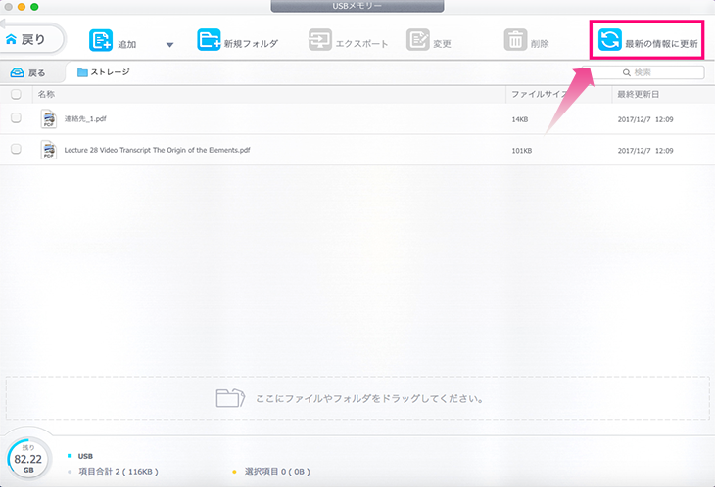Sort by 名称 column header
Screen dimensions: 715x499
click(46, 94)
